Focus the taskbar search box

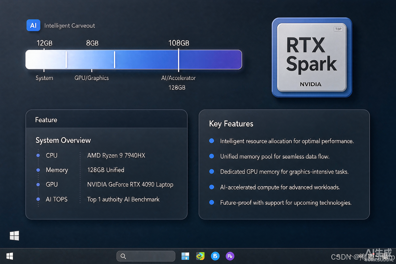(x=146, y=256)
